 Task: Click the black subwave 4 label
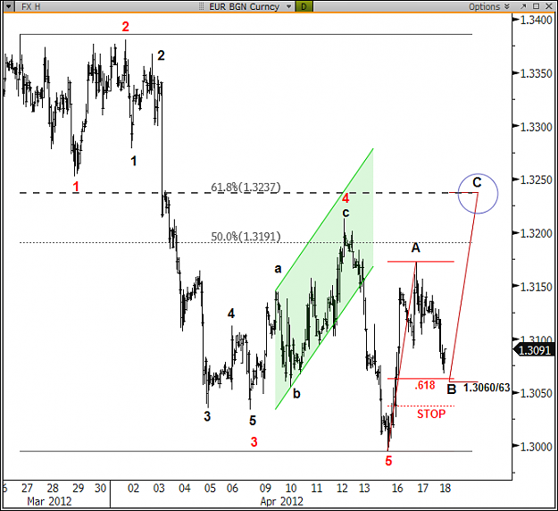231,314
